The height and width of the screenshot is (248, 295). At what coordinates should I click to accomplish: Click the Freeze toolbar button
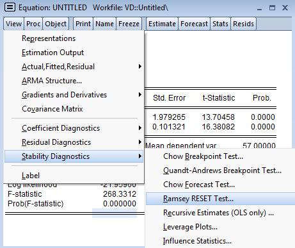[x=129, y=24]
